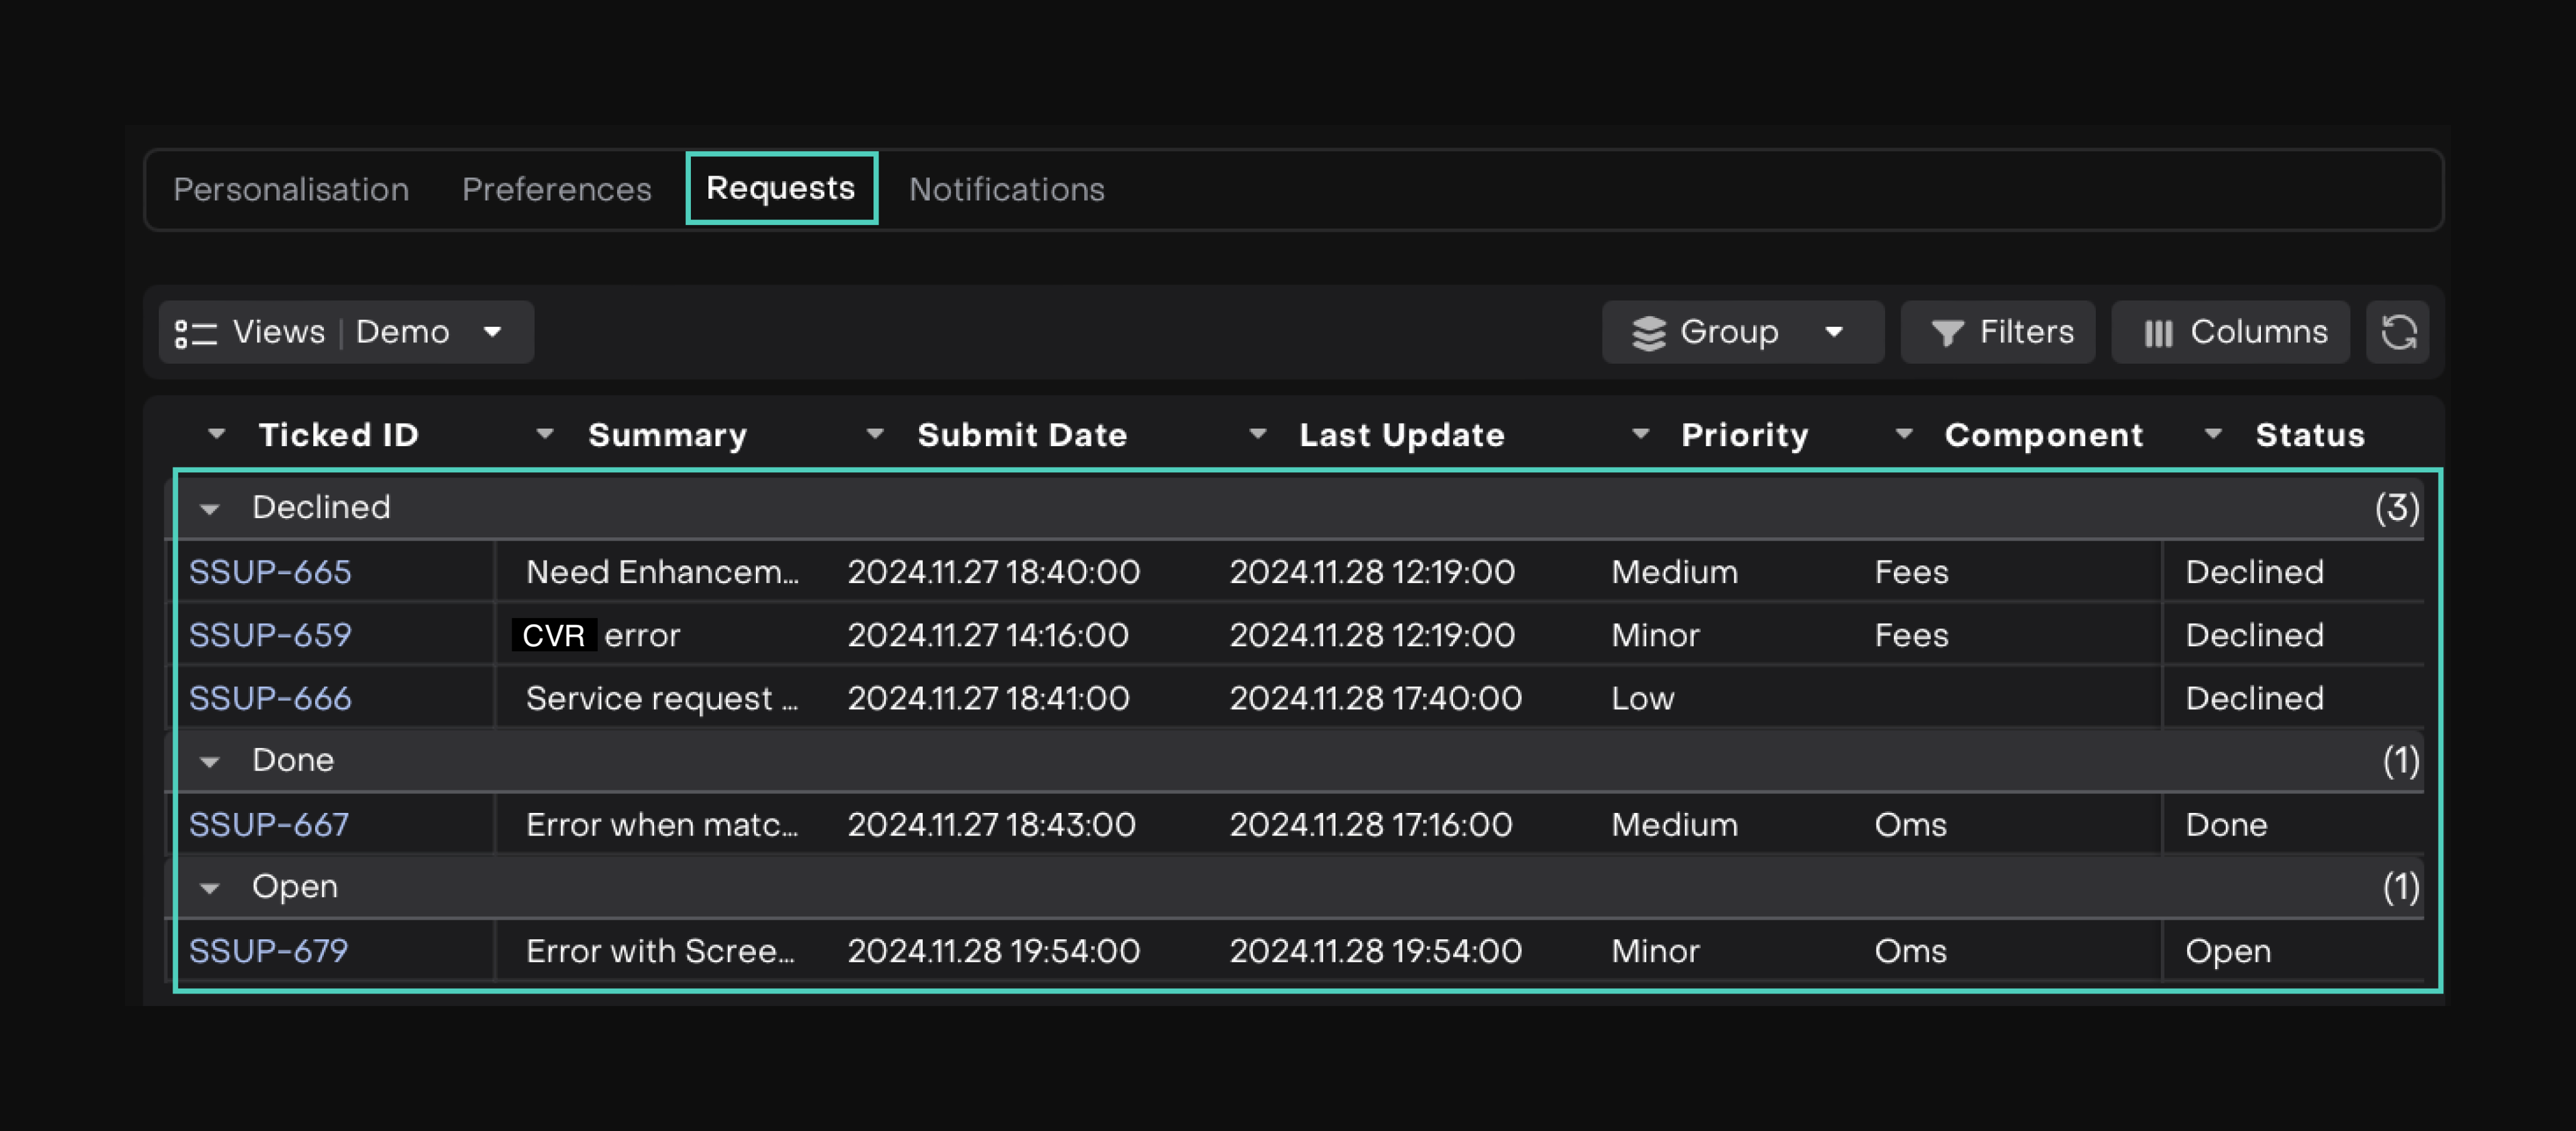Open ticket link SSUP-665
The height and width of the screenshot is (1131, 2576).
click(270, 572)
